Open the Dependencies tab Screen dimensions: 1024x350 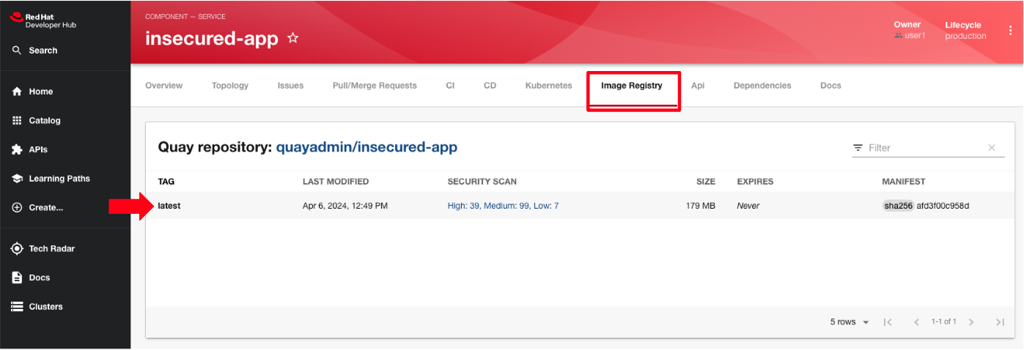click(762, 86)
